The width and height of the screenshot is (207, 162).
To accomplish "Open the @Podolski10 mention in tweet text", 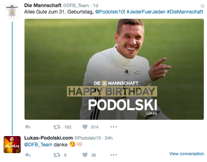I will click(110, 12).
